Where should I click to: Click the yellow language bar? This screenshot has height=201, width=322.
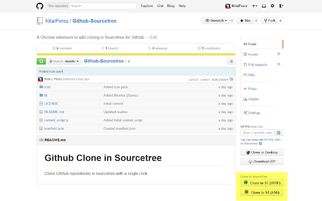(136, 54)
